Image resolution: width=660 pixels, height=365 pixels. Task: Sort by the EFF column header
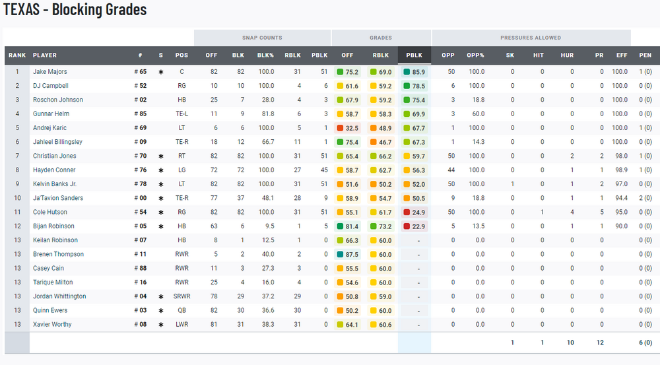pos(620,55)
